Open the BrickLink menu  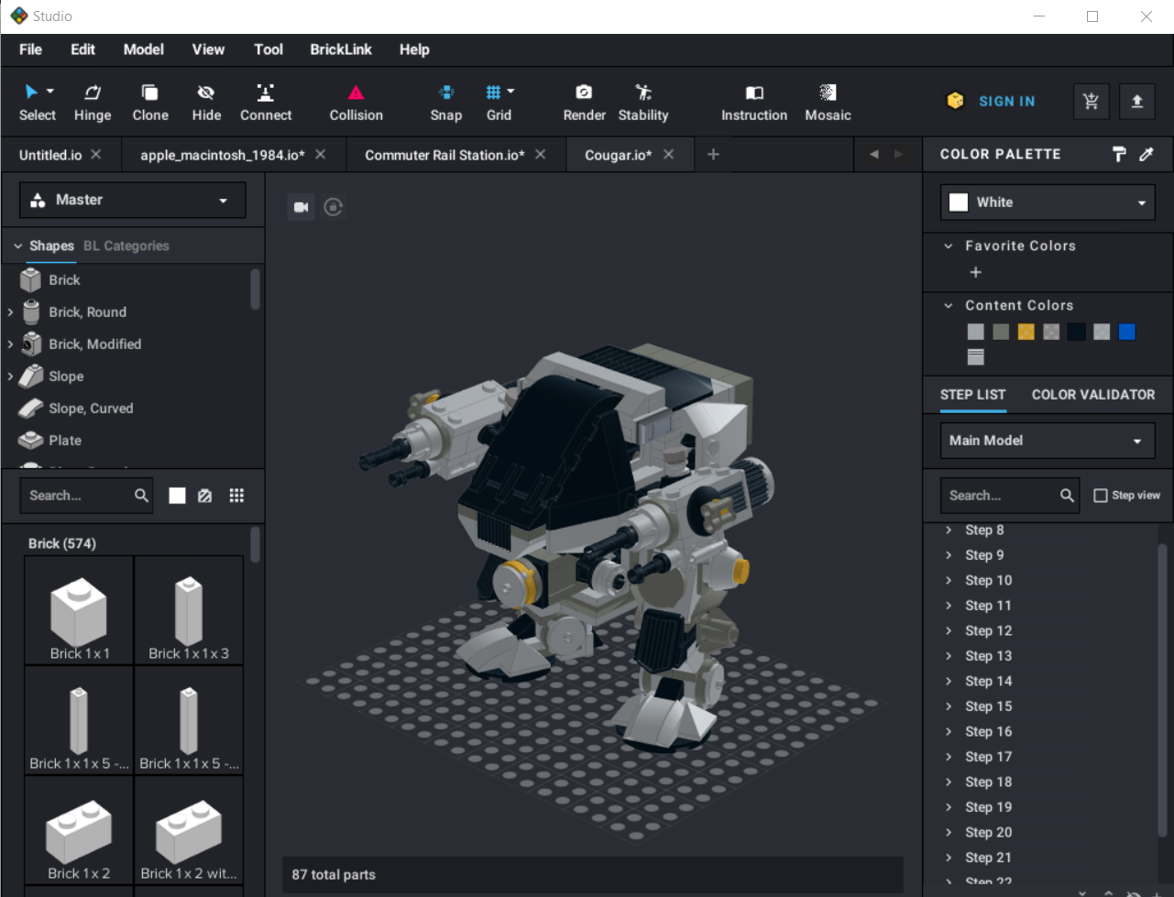(340, 49)
